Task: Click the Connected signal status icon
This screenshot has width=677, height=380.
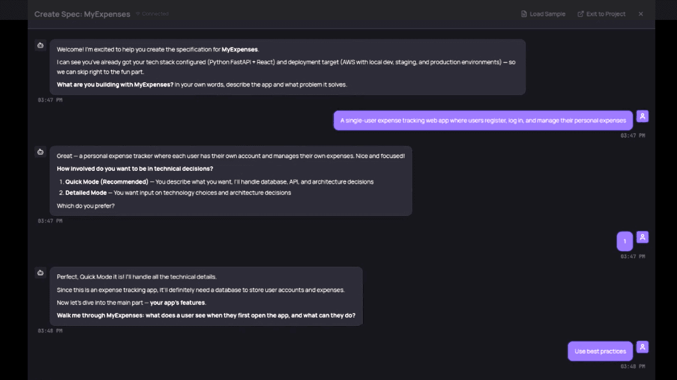Action: (138, 14)
